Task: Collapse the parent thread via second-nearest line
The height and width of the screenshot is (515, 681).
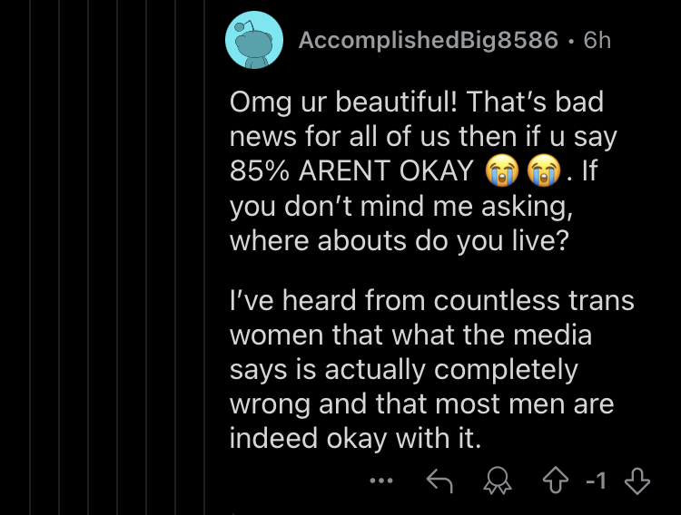Action: (175, 257)
